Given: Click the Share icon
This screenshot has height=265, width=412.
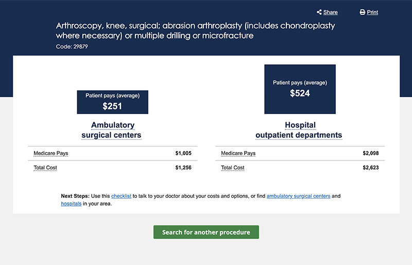Looking at the screenshot, I should (319, 12).
